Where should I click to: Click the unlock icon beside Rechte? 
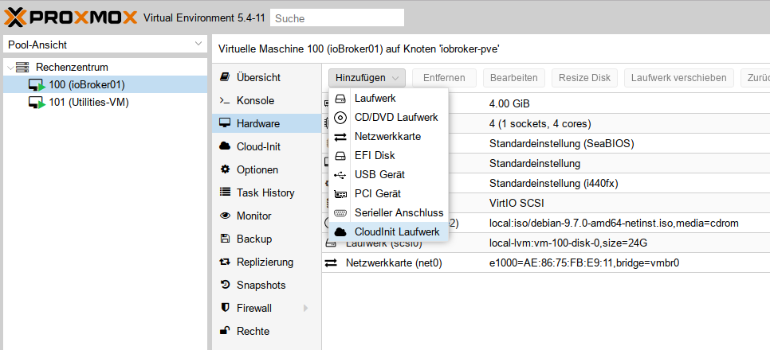[x=225, y=331]
